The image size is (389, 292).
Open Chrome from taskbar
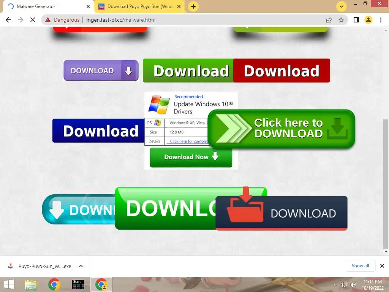pyautogui.click(x=54, y=284)
